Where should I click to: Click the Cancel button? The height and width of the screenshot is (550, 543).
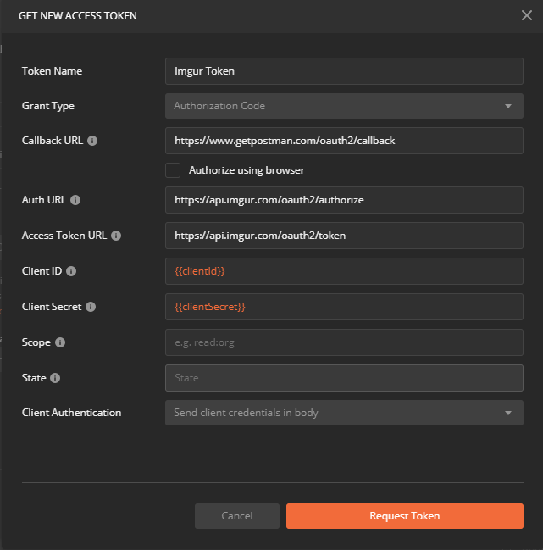pyautogui.click(x=237, y=516)
